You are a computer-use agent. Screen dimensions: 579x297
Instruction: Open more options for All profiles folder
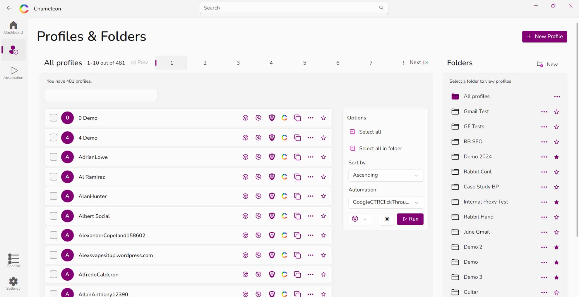(x=557, y=97)
